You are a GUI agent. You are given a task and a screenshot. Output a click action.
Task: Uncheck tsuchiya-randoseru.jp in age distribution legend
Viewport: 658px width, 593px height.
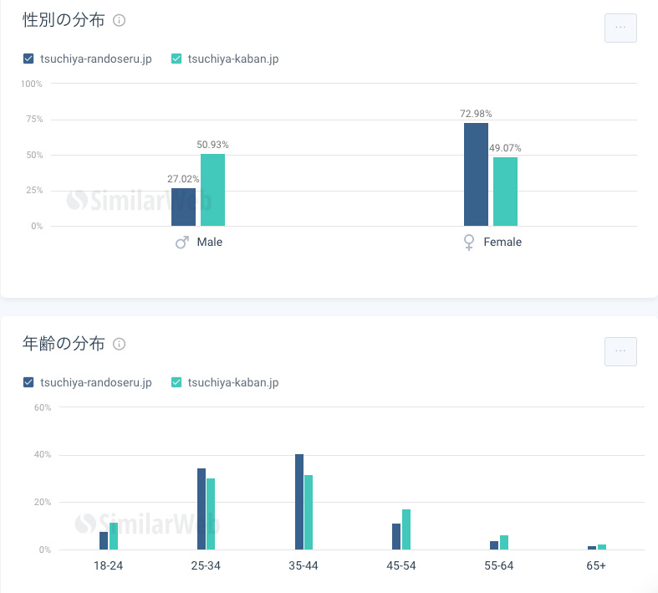(29, 382)
